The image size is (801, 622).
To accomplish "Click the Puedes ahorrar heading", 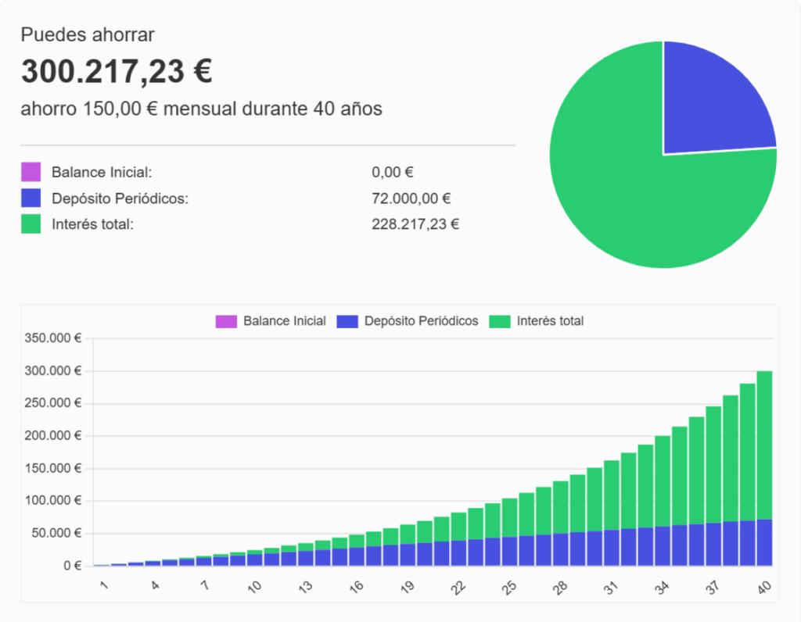I will 88,34.
